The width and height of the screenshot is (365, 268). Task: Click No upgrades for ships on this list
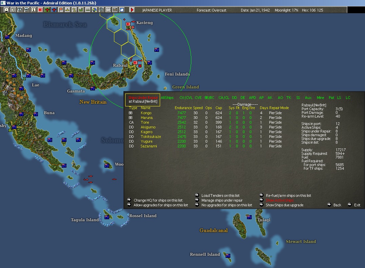pyautogui.click(x=227, y=205)
